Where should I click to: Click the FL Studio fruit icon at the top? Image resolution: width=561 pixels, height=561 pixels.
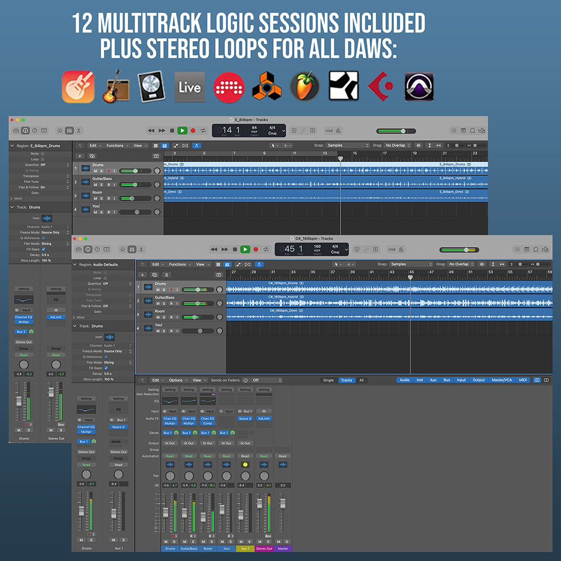[305, 87]
